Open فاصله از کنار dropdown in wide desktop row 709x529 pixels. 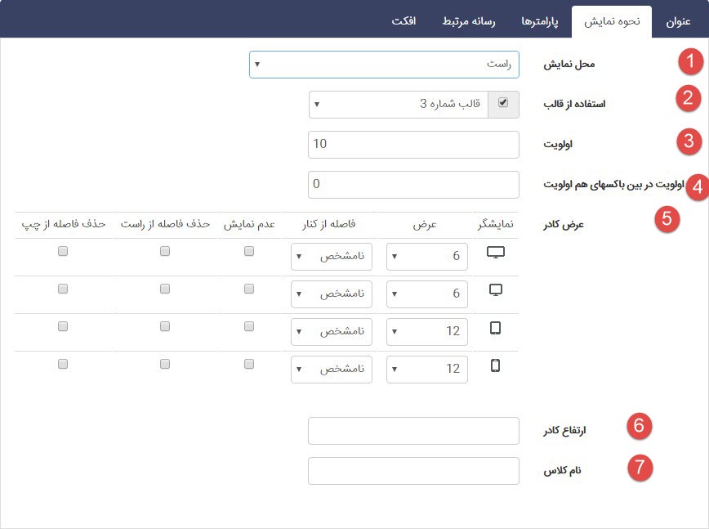click(331, 257)
